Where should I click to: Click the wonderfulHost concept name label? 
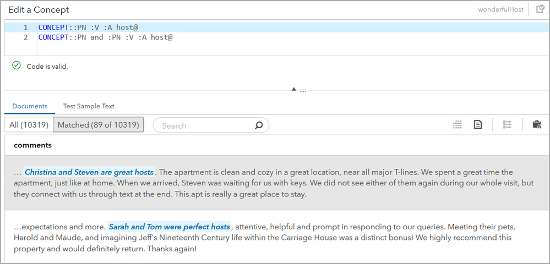click(500, 10)
